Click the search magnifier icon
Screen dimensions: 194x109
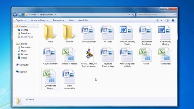(x=175, y=15)
